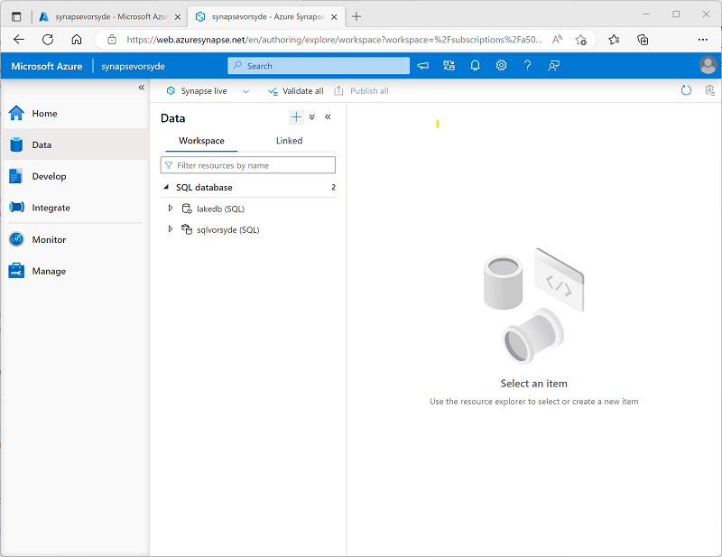This screenshot has height=557, width=722.
Task: View site information lock icon
Action: 112,40
